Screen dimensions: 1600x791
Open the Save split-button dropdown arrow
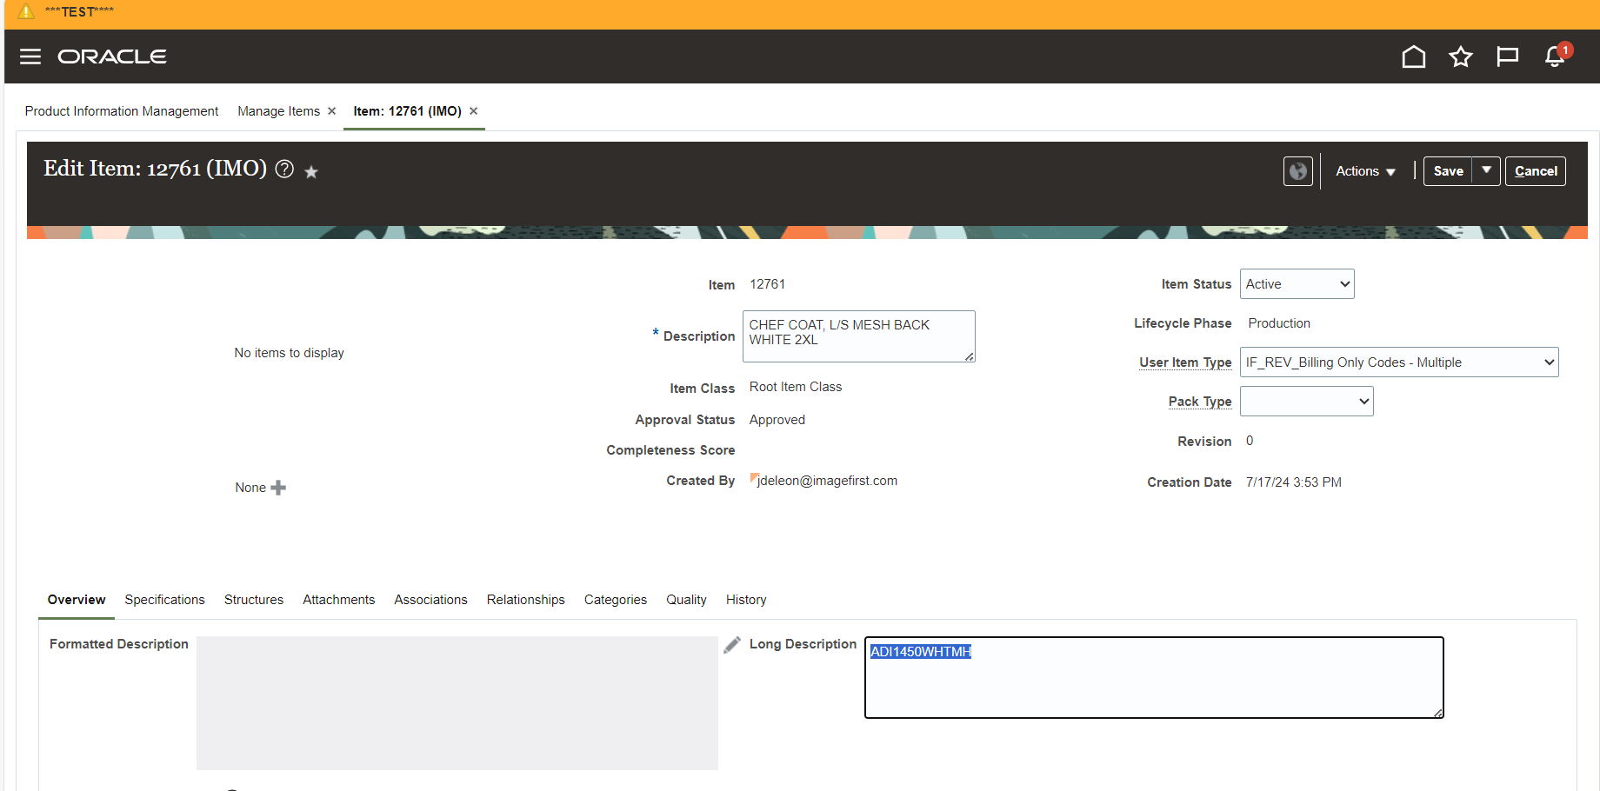[1487, 171]
